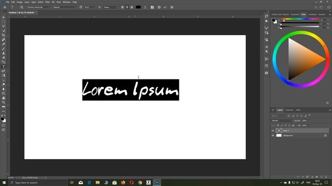Select the Eraser tool
Viewport: 332px width, 186px height.
[x=4, y=57]
